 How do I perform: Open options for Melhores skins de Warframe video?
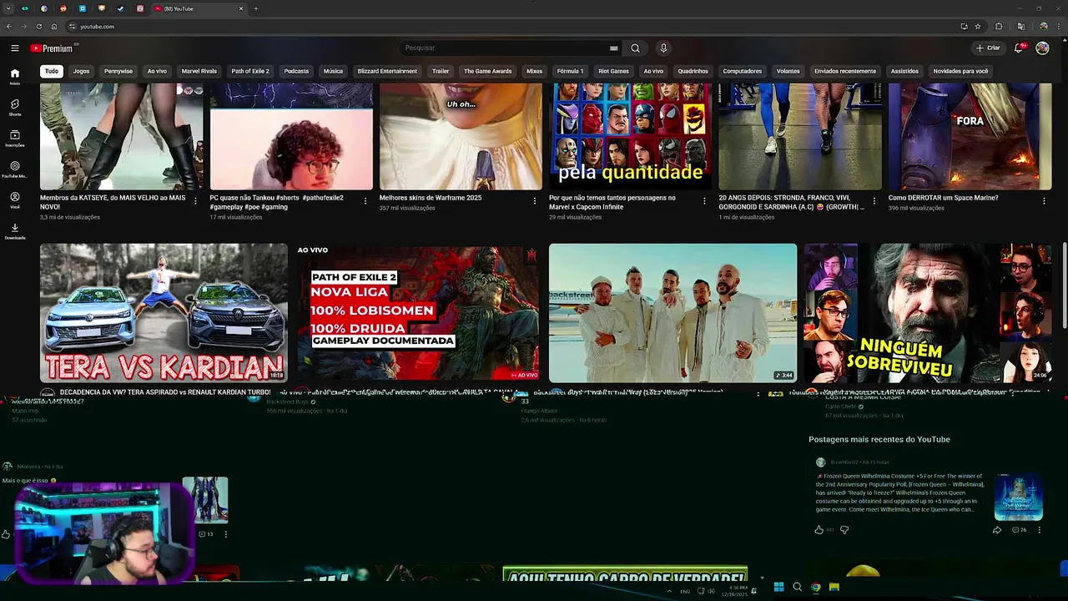pos(535,201)
